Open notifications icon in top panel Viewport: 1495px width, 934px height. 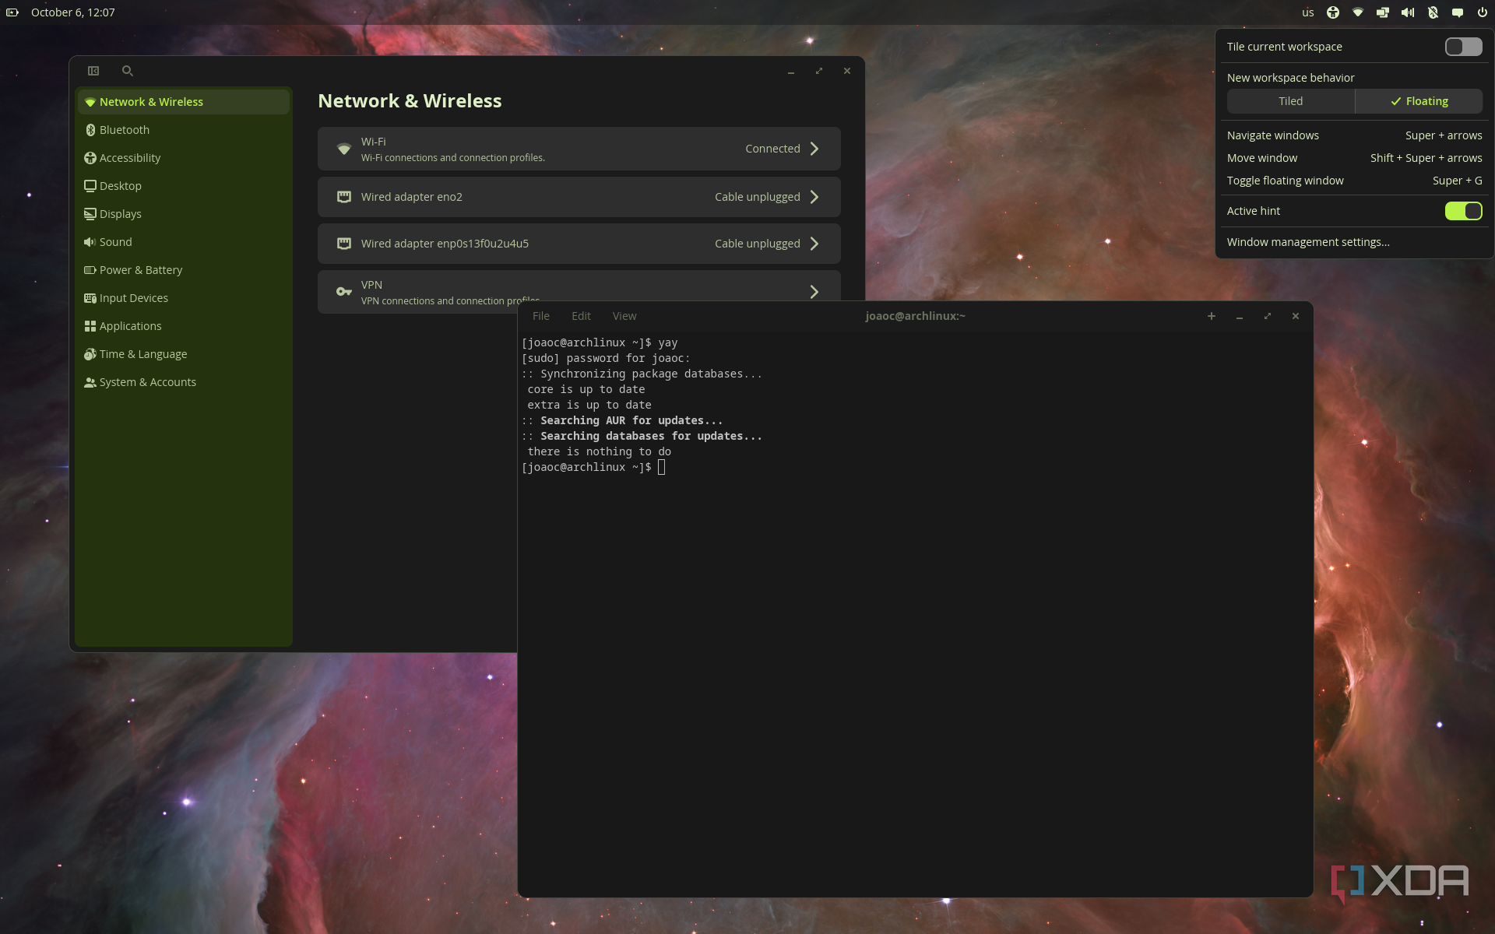[x=1458, y=12]
